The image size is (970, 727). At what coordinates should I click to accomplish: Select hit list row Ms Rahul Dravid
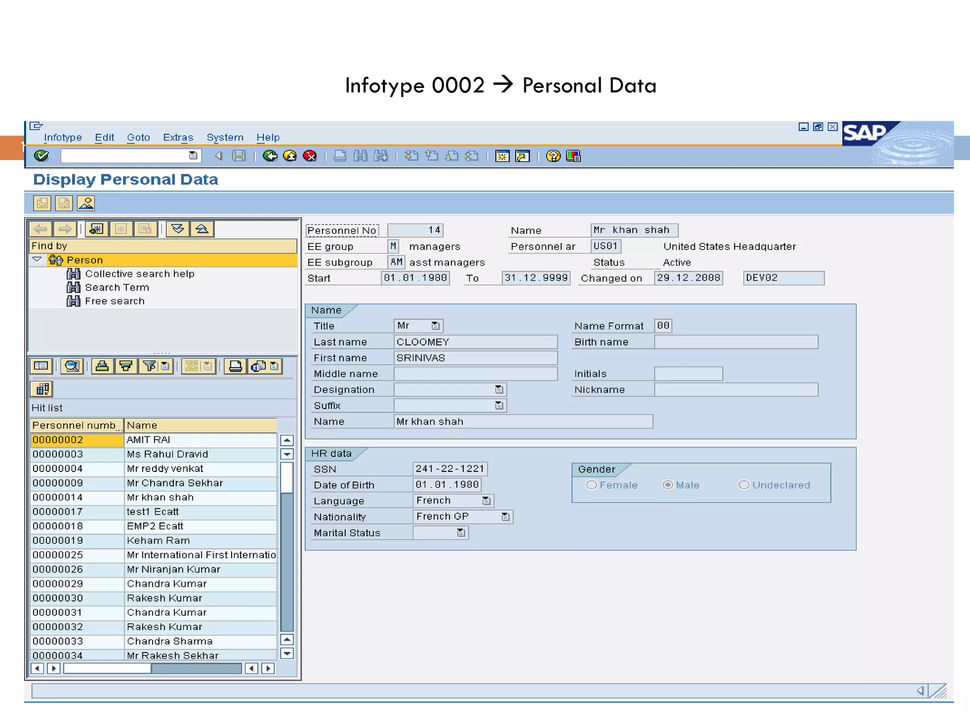pyautogui.click(x=153, y=454)
